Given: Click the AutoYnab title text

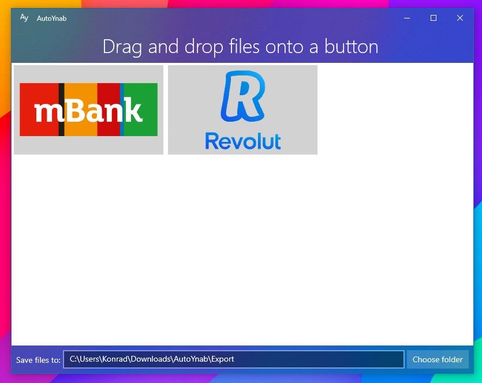Looking at the screenshot, I should (51, 18).
